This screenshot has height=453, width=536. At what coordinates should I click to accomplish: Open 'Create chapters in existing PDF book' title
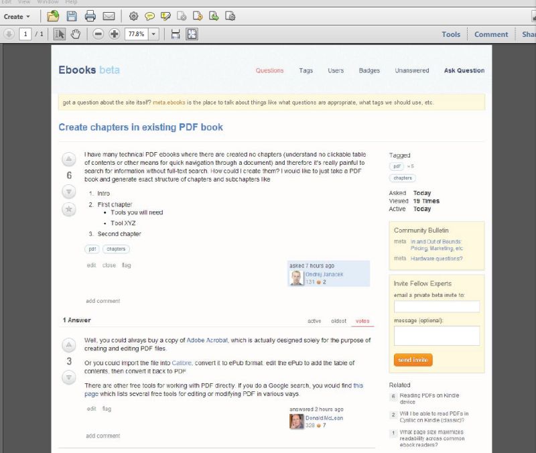click(141, 127)
